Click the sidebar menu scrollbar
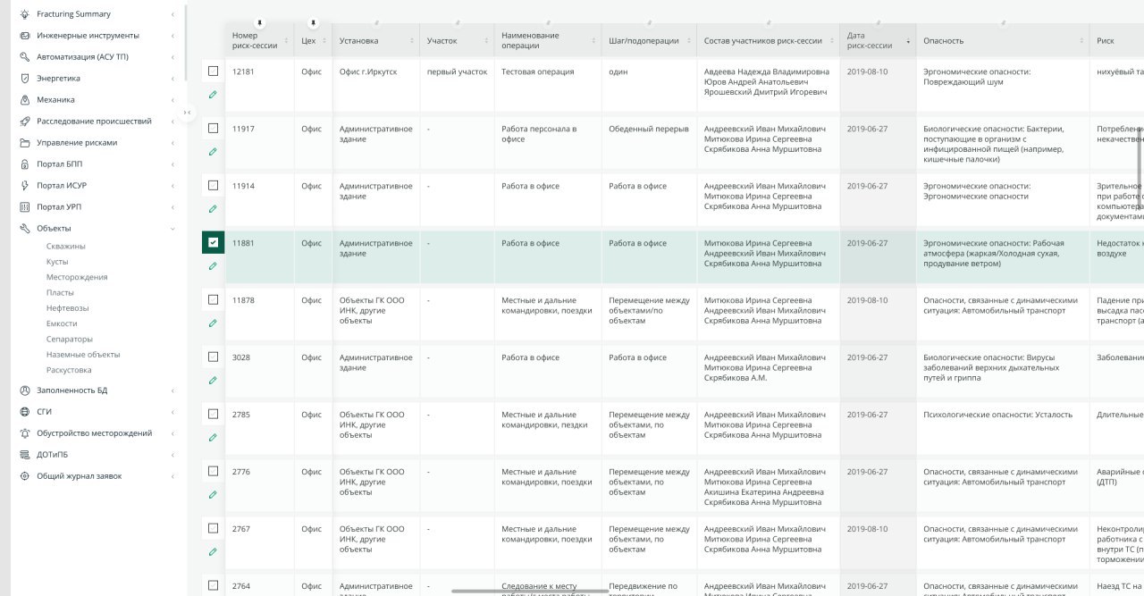The width and height of the screenshot is (1144, 596). pos(186,42)
